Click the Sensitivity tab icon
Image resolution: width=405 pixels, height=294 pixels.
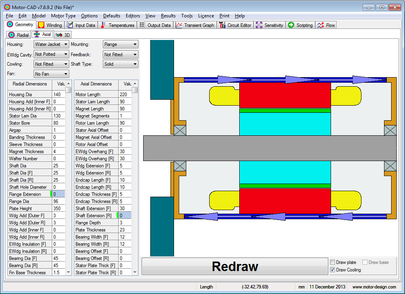point(259,25)
